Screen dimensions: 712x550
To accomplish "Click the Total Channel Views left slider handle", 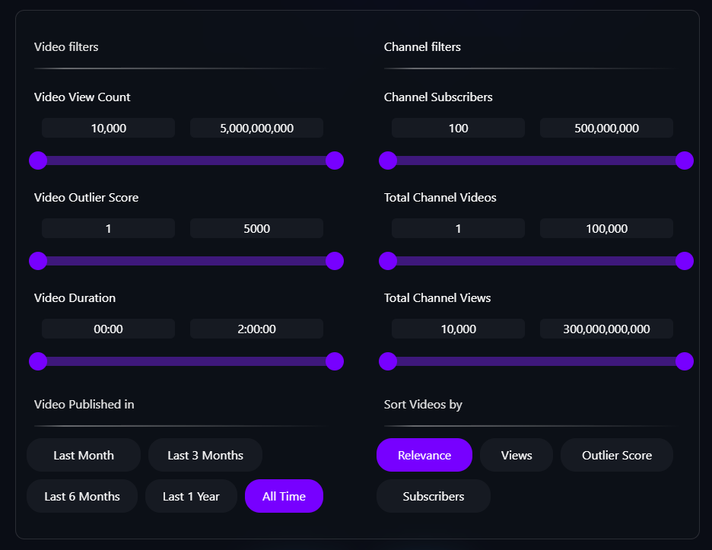I will pos(388,361).
